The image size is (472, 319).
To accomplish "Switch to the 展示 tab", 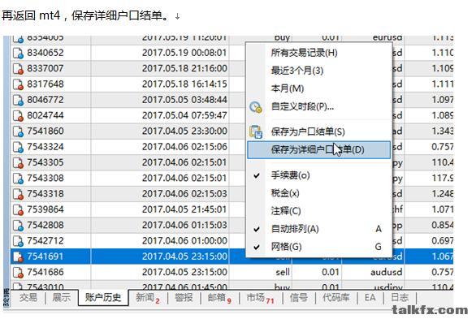I will [x=62, y=298].
